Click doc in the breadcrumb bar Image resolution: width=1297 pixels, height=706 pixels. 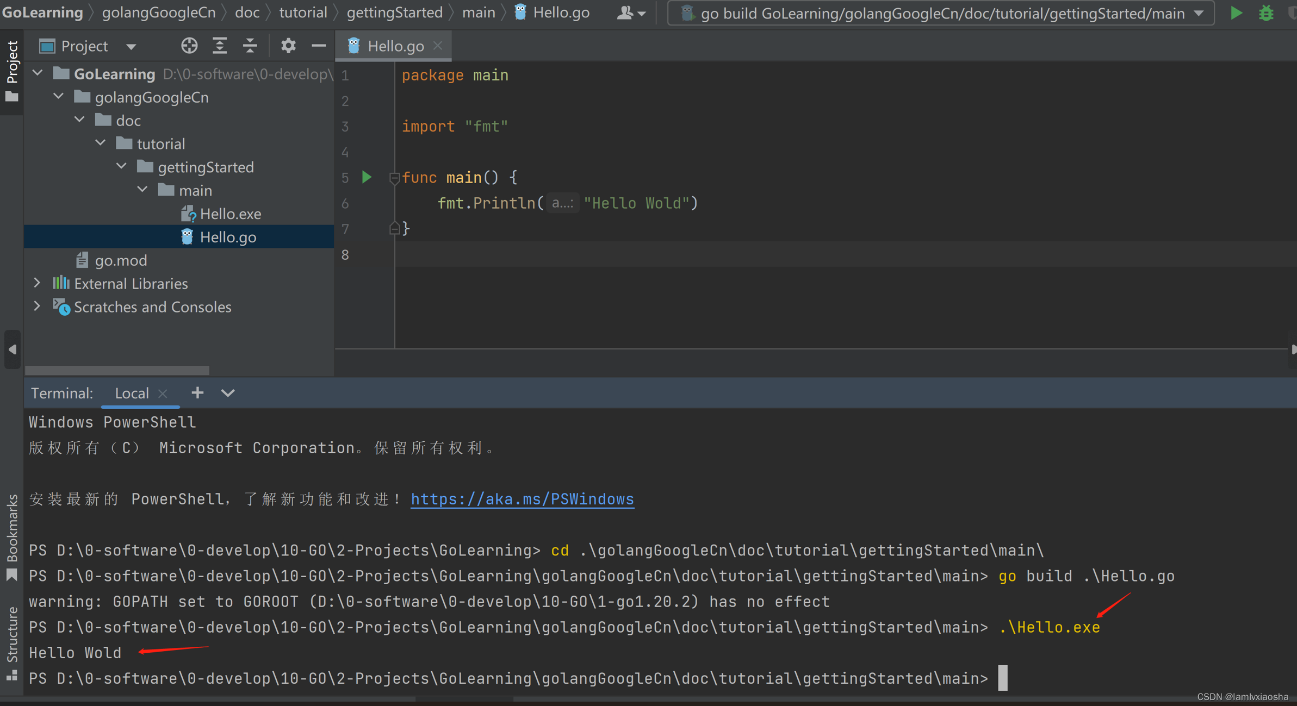click(247, 13)
